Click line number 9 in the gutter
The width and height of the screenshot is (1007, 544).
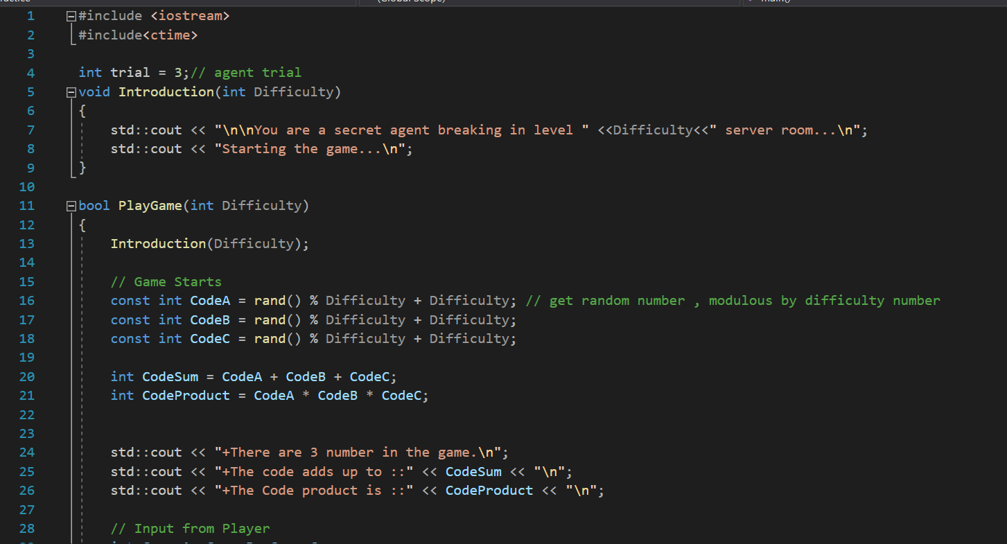point(30,168)
